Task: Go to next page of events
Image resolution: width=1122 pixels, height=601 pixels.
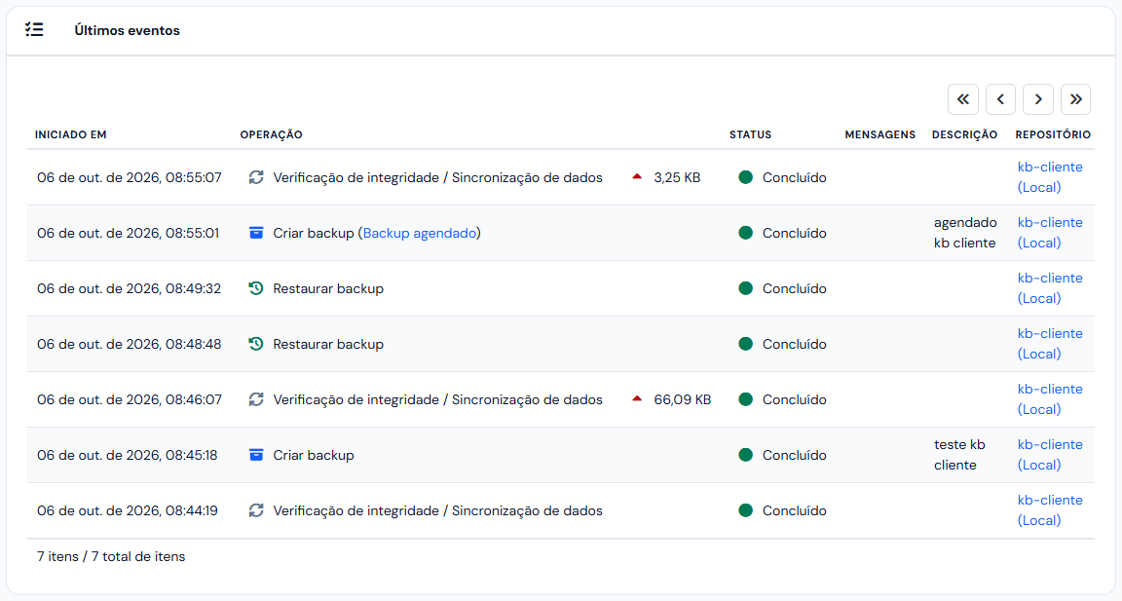Action: pos(1038,99)
